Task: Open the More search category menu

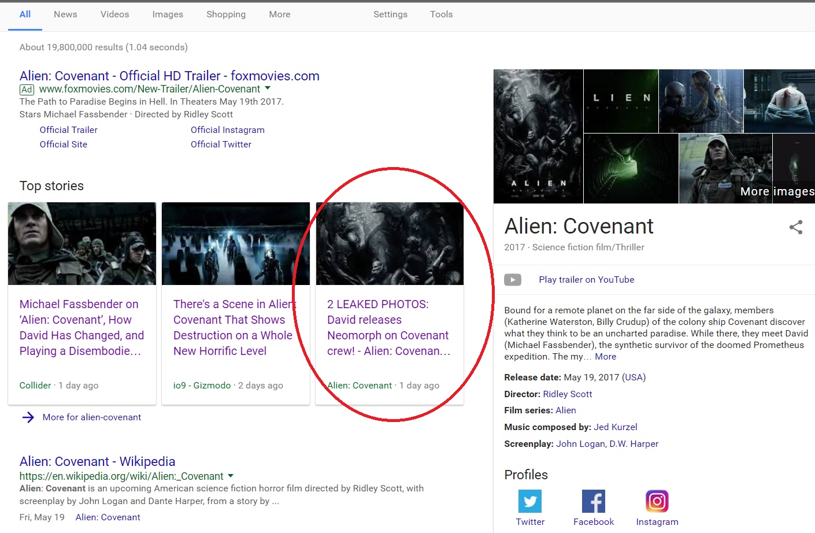Action: (279, 14)
